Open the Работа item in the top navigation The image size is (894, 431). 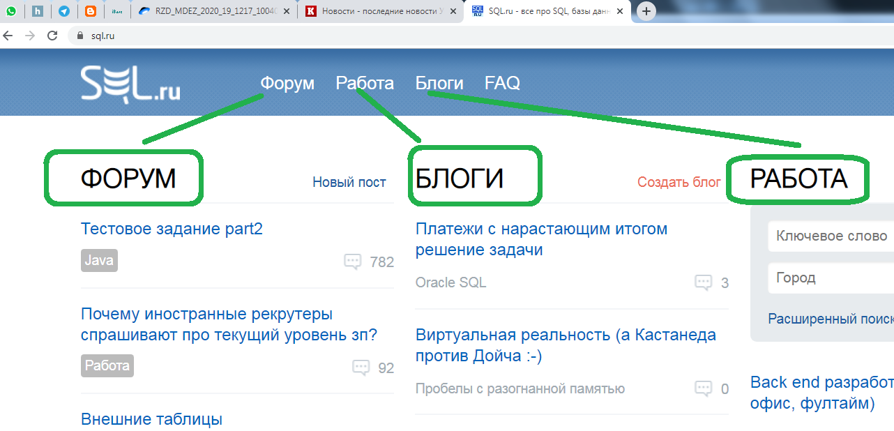[365, 83]
